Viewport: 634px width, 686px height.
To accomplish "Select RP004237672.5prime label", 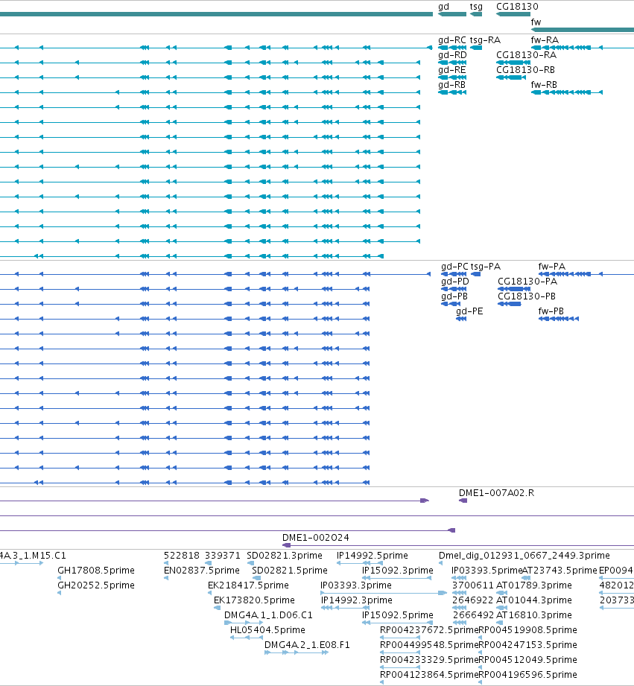I will [x=429, y=630].
